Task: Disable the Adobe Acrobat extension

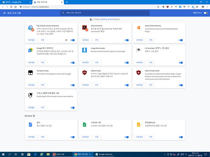Action: [x=127, y=40]
